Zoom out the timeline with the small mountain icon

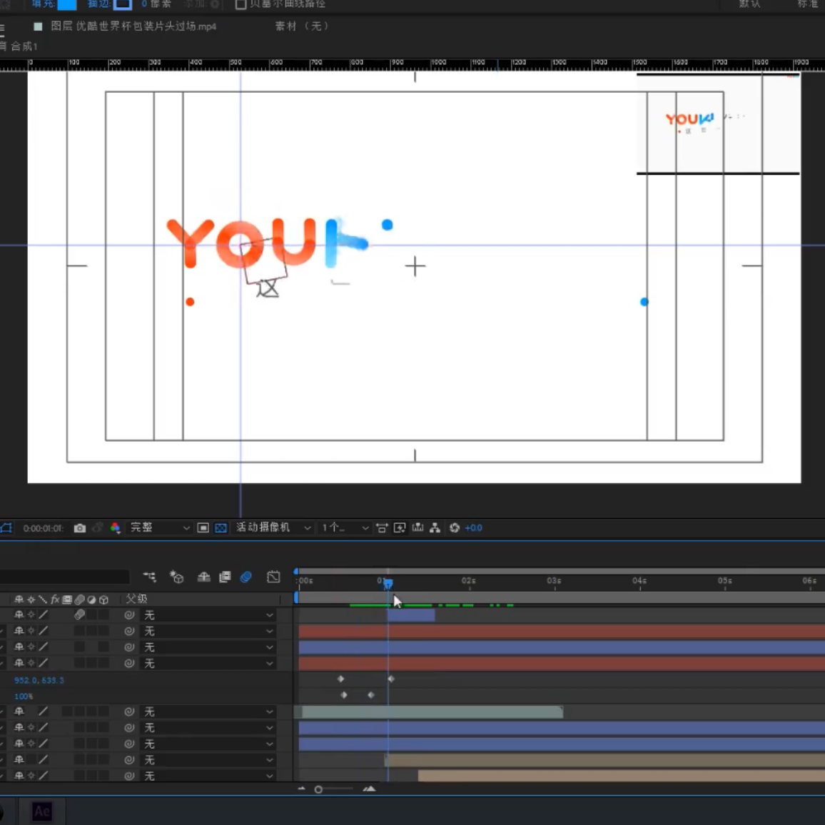pyautogui.click(x=301, y=789)
